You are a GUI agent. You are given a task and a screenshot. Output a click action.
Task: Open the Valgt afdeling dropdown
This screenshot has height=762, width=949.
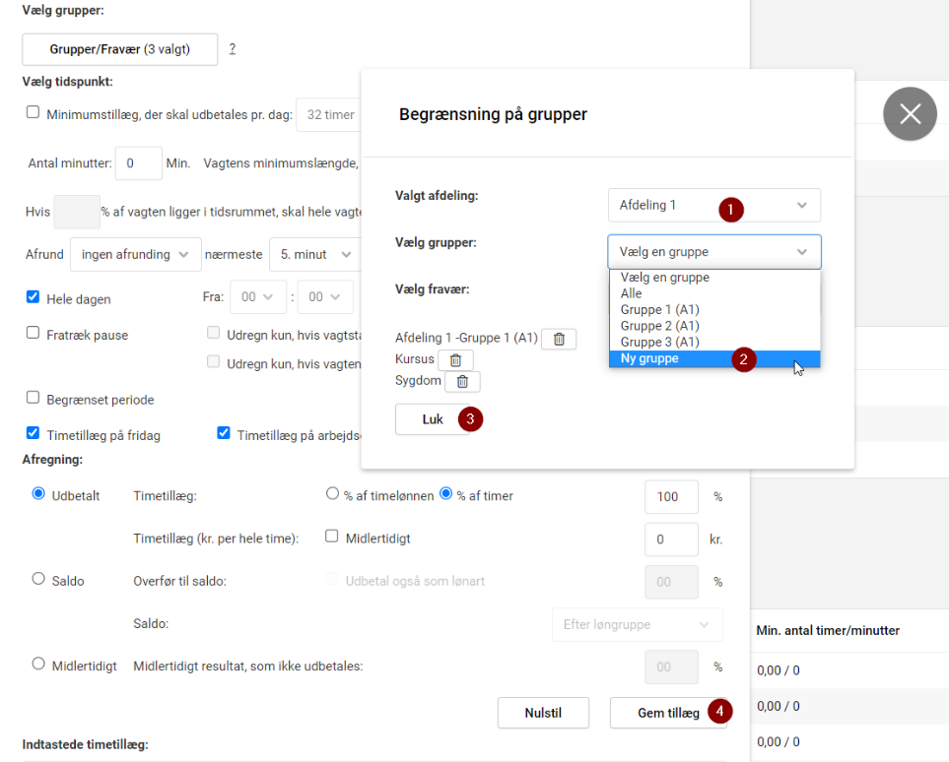(x=713, y=206)
